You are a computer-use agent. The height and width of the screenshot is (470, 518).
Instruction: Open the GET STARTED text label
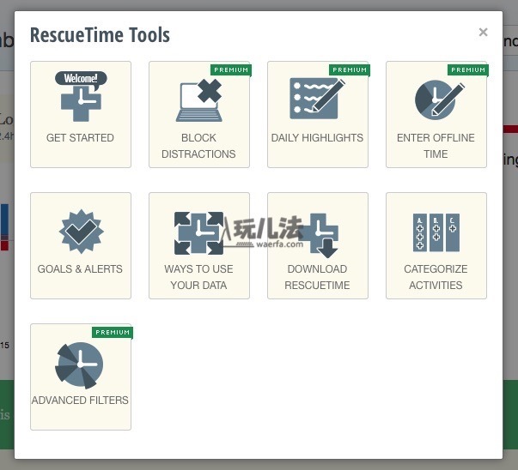80,138
